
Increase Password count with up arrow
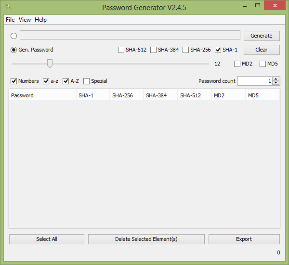point(276,79)
